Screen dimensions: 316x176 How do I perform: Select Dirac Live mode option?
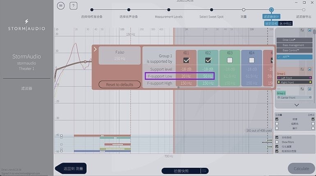pos(294,40)
